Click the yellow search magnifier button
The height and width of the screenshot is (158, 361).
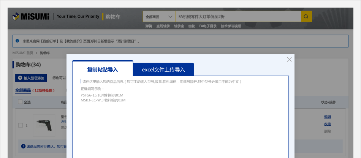click(x=306, y=17)
